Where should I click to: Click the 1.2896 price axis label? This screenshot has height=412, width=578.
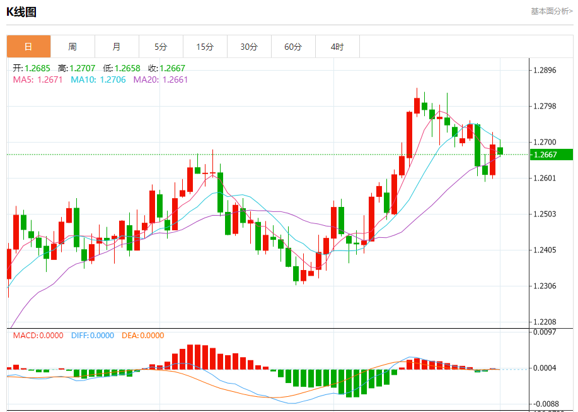pyautogui.click(x=545, y=70)
